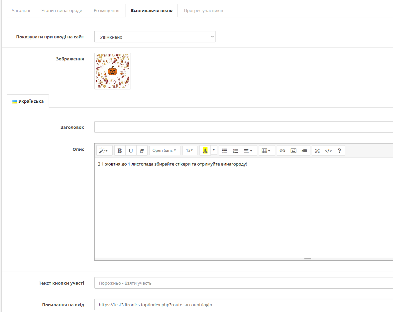Toggle Bold formatting in the editor

[120, 150]
